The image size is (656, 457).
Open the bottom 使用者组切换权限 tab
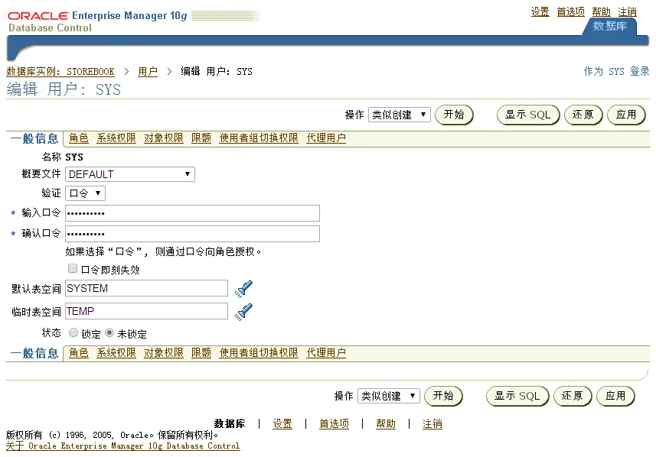coord(259,352)
